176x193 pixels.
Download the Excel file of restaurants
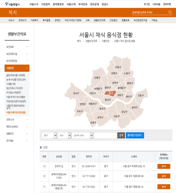click(x=135, y=135)
